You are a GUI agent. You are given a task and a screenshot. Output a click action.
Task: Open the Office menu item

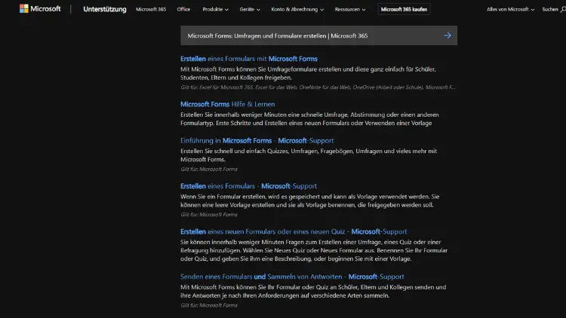(x=183, y=9)
